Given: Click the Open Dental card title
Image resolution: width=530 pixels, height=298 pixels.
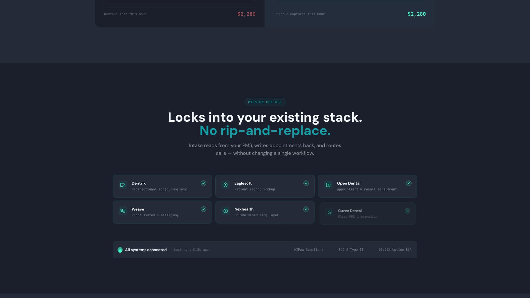Looking at the screenshot, I should (349, 183).
